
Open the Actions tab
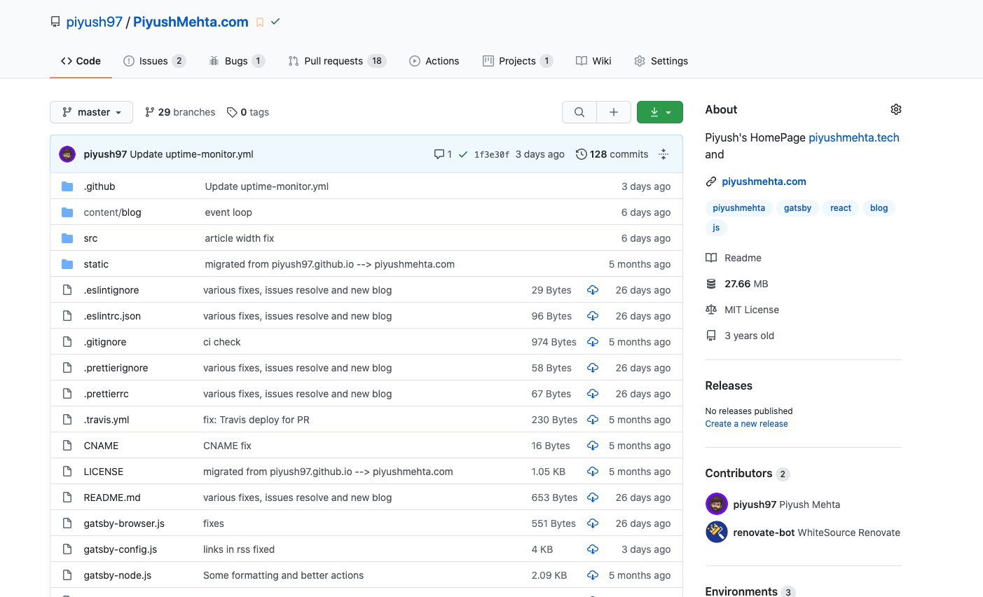434,61
